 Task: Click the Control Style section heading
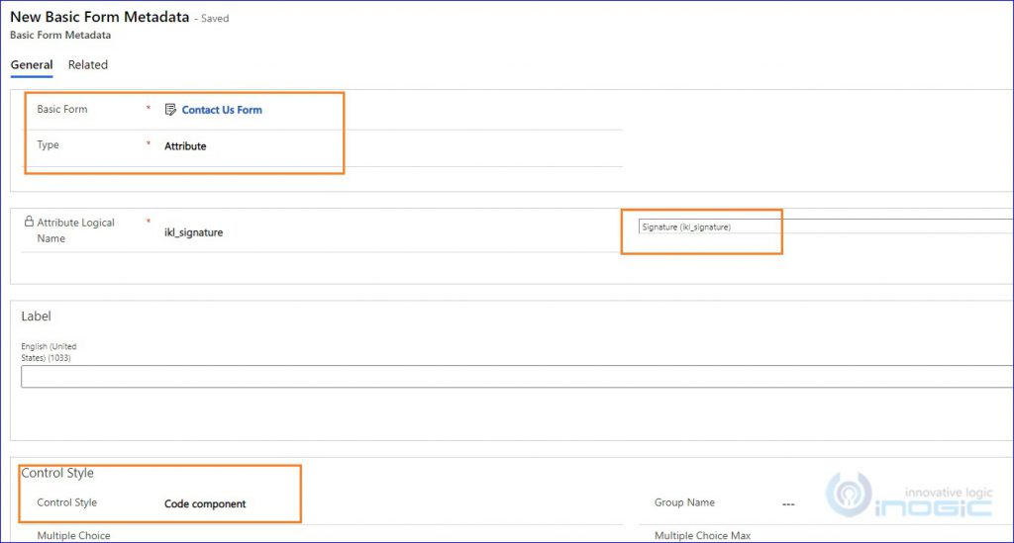point(57,473)
